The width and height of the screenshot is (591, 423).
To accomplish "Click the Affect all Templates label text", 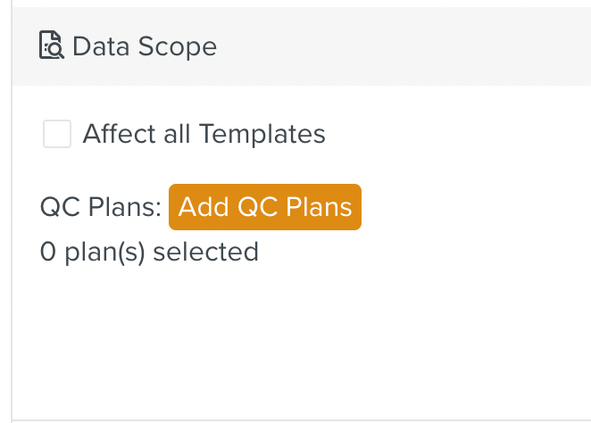I will [204, 134].
